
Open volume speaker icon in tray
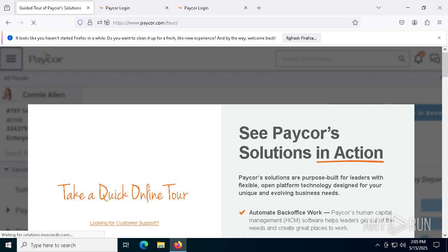click(403, 245)
